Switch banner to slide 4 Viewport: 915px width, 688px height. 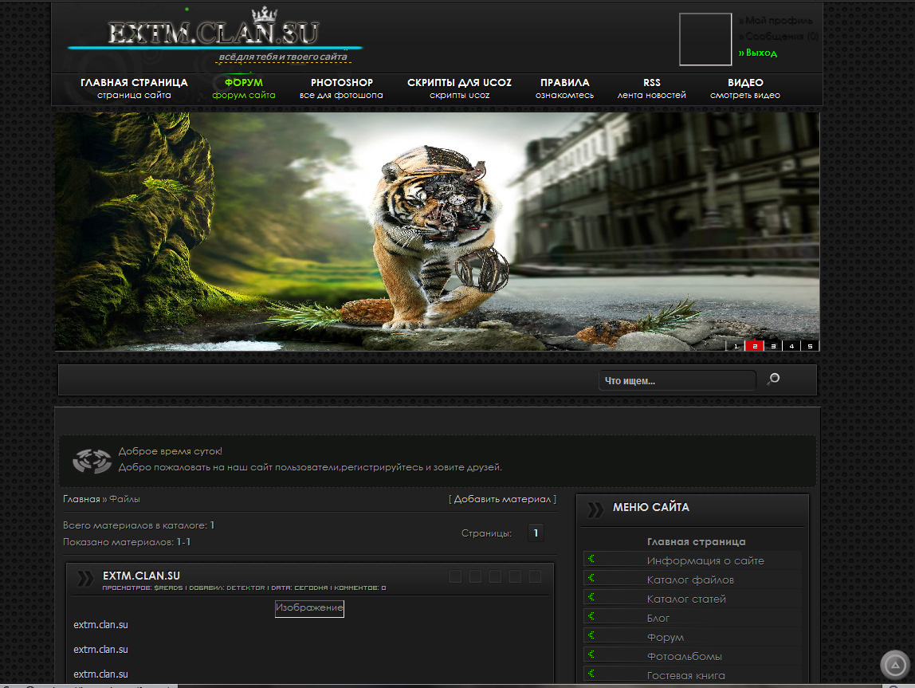[791, 346]
